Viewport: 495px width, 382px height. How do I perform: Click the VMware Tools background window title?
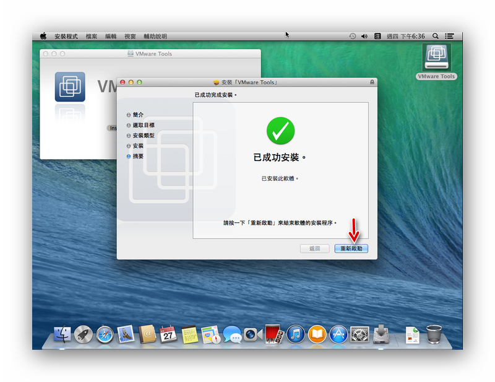[x=153, y=54]
